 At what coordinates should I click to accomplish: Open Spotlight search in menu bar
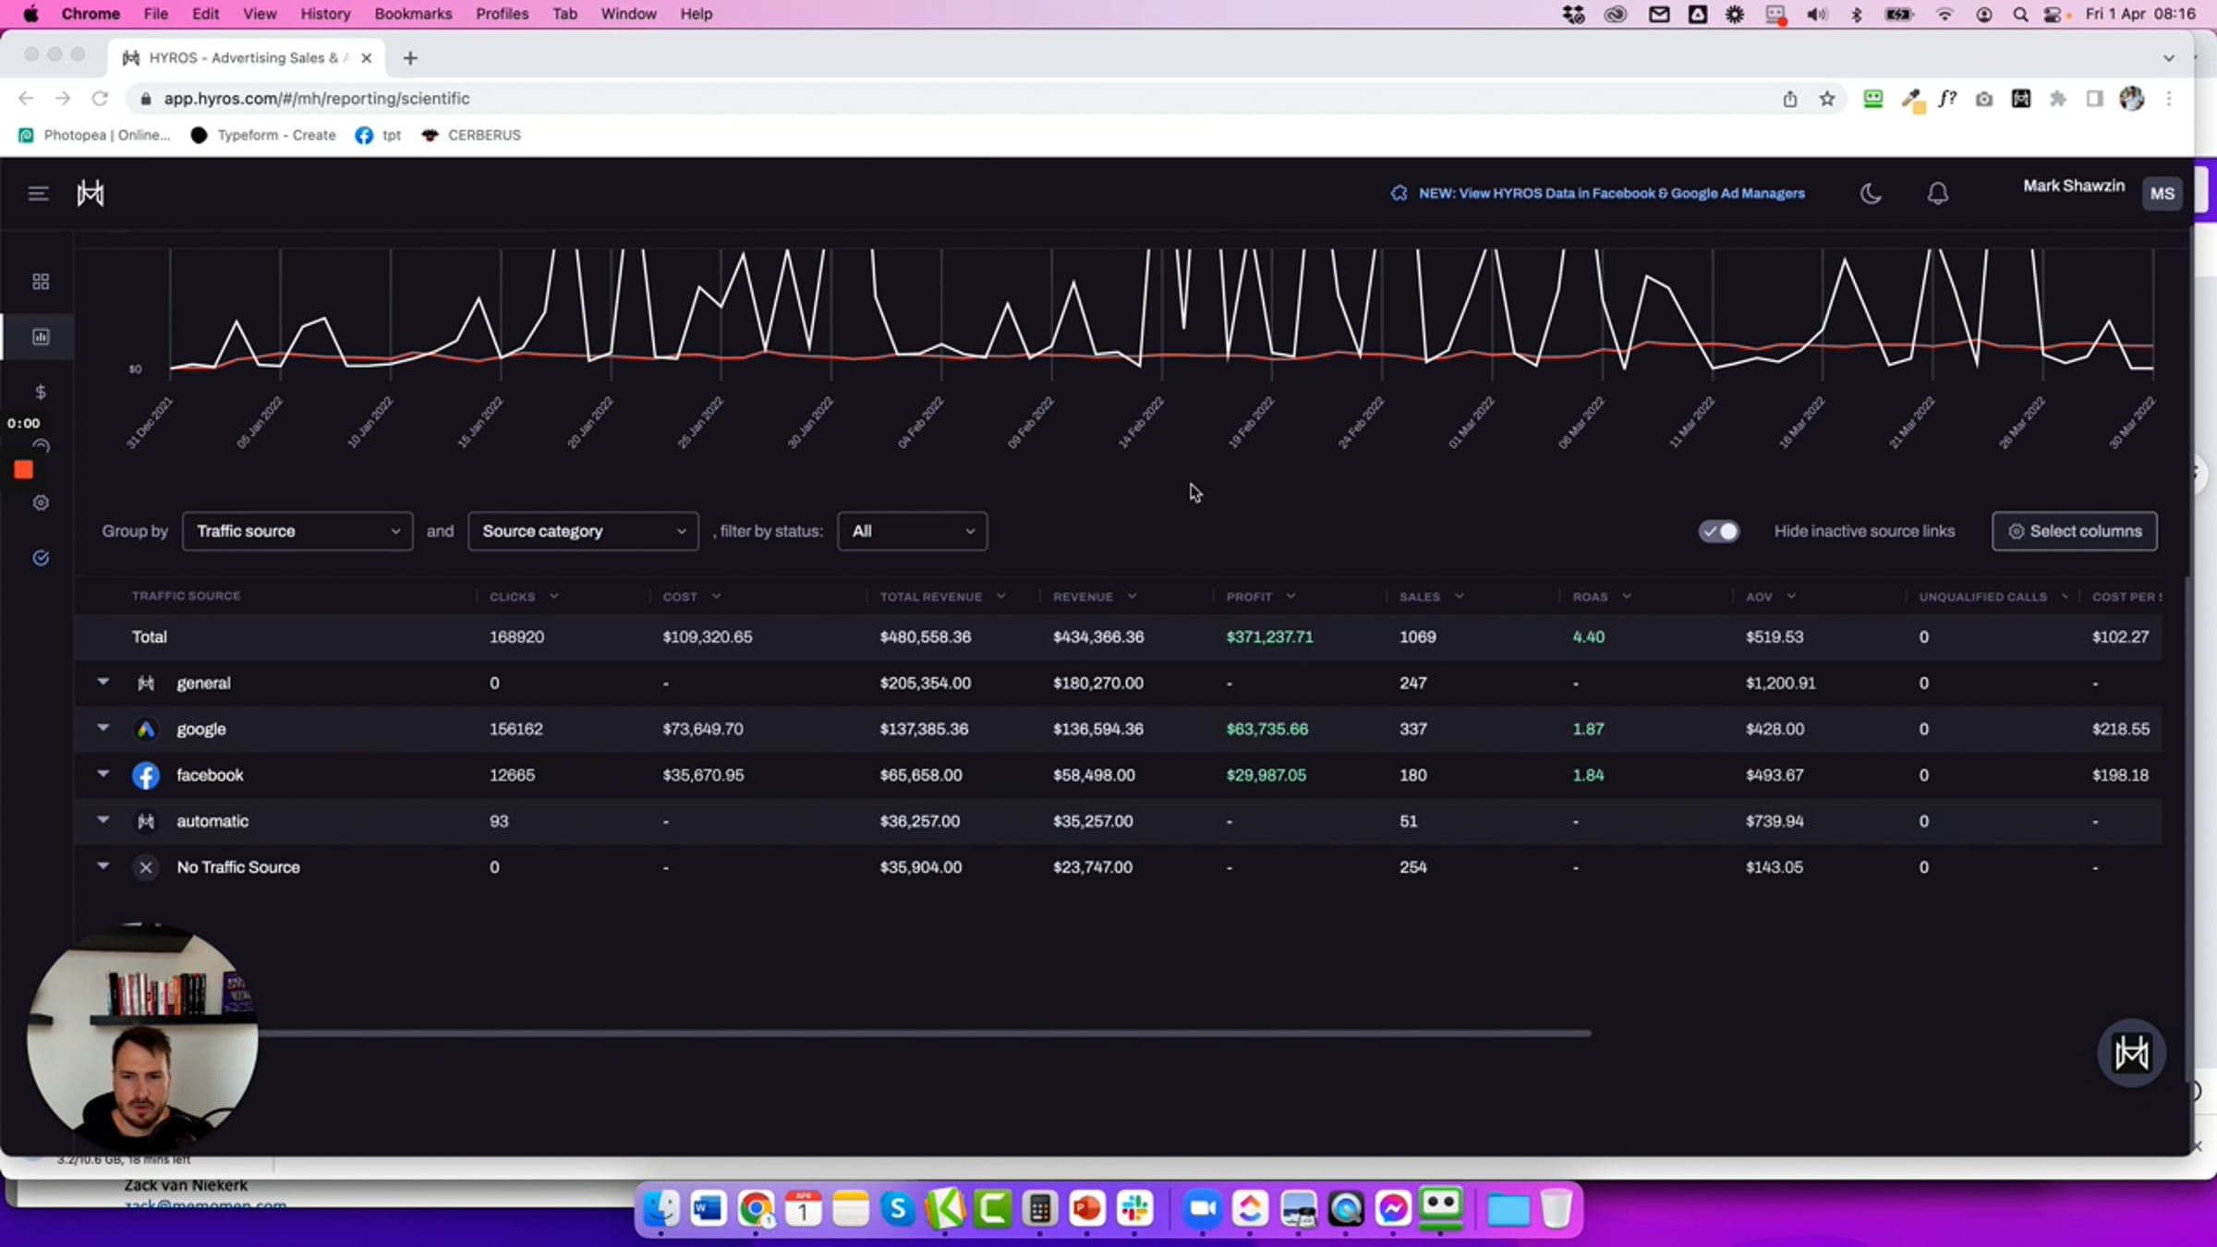point(2020,14)
